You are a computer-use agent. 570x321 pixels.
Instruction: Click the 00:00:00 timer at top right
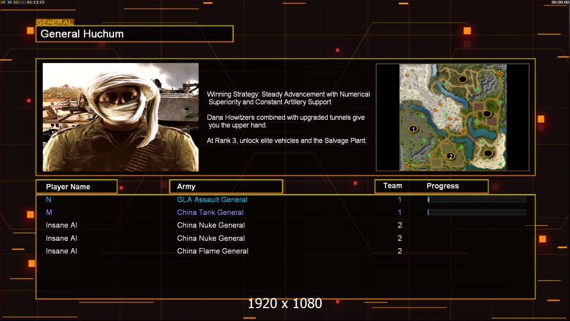[x=560, y=2]
